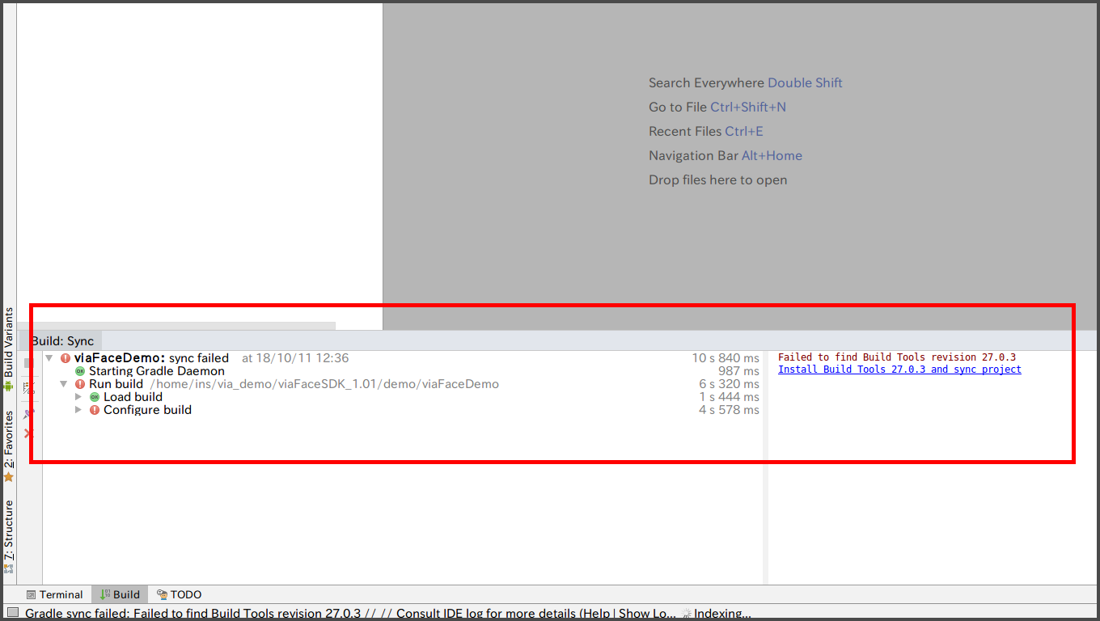Open the 2: Favorites side panel
The height and width of the screenshot is (621, 1100).
pyautogui.click(x=9, y=446)
